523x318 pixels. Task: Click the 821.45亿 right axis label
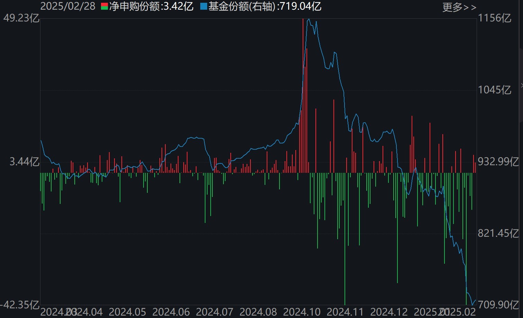pos(498,233)
